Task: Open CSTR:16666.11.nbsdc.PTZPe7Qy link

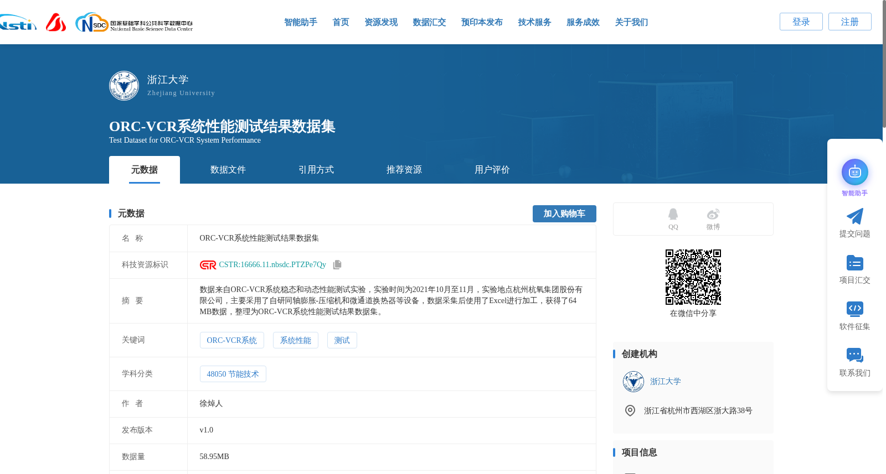Action: [272, 265]
